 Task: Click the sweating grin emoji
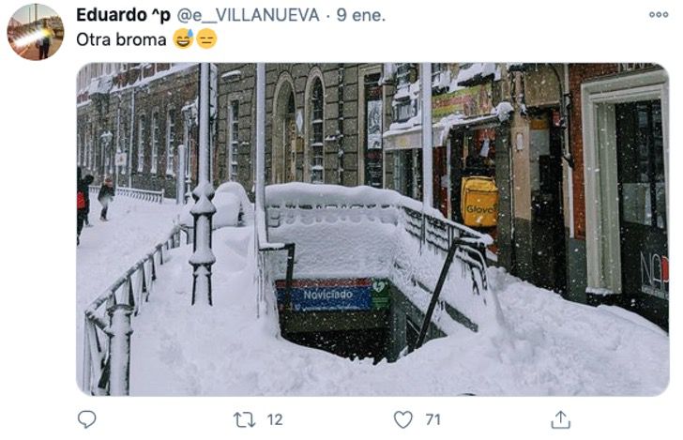183,39
